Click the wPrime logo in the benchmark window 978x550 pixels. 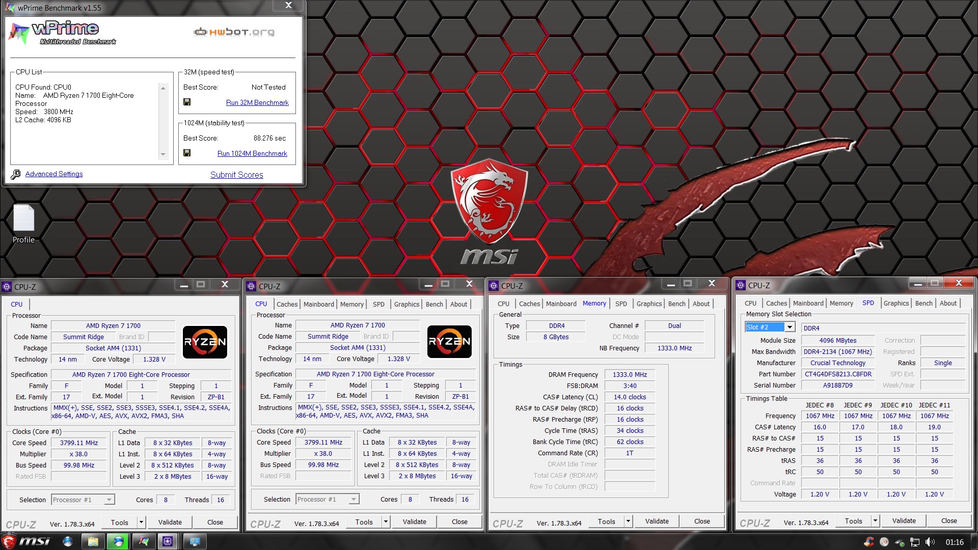pos(63,33)
